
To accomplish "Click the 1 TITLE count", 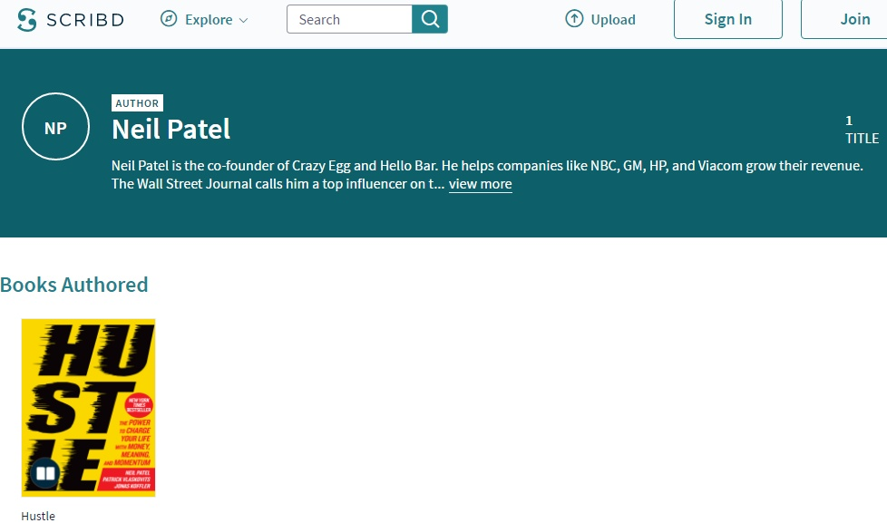I will (x=862, y=130).
